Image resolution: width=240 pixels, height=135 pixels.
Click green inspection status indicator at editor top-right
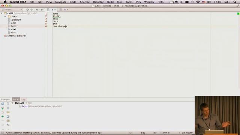[x=238, y=13]
